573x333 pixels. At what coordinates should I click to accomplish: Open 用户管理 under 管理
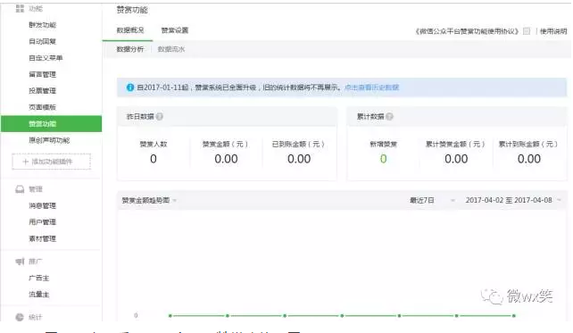(42, 222)
